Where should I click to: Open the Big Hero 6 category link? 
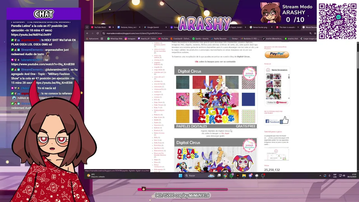click(x=158, y=148)
